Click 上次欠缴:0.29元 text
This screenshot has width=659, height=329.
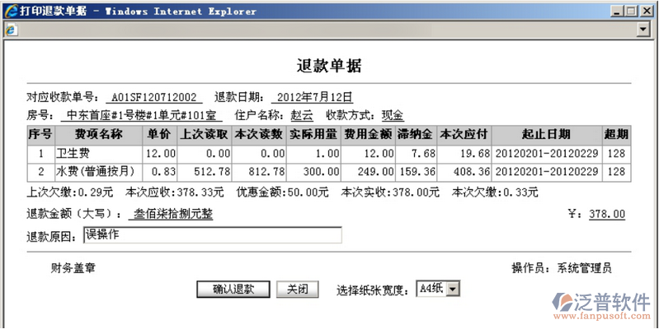pyautogui.click(x=70, y=192)
